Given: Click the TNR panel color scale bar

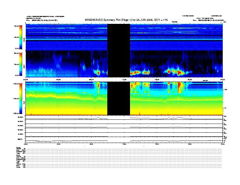Looking at the screenshot, I should pos(21,99).
